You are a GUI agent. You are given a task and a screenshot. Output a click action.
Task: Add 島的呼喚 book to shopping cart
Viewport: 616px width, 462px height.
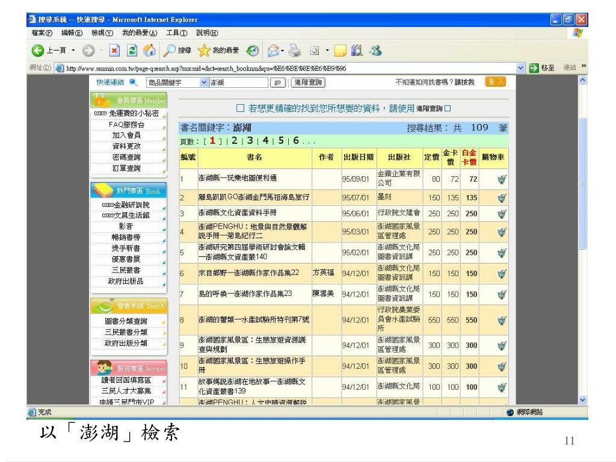(x=502, y=295)
